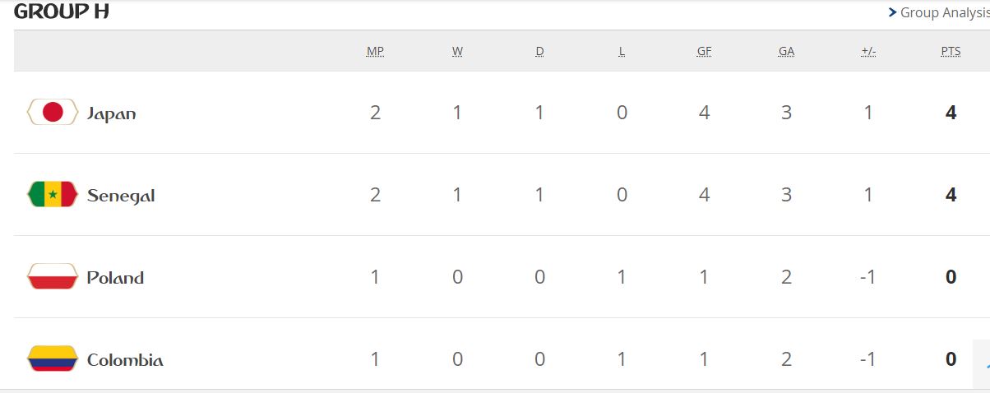The image size is (990, 393).
Task: Click the GF column header
Action: 704,51
